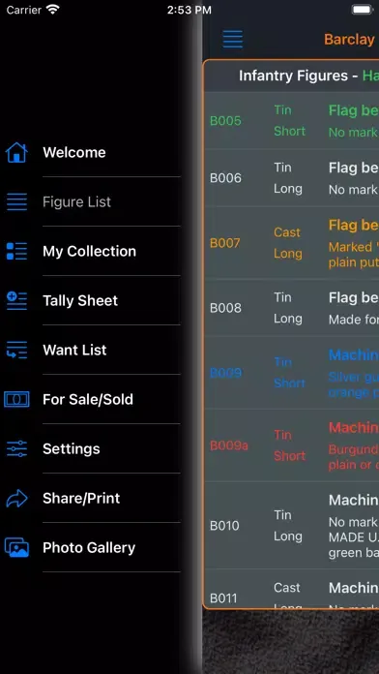Tap the Share/Print arrow icon
Viewport: 379px width, 674px height.
pyautogui.click(x=16, y=498)
